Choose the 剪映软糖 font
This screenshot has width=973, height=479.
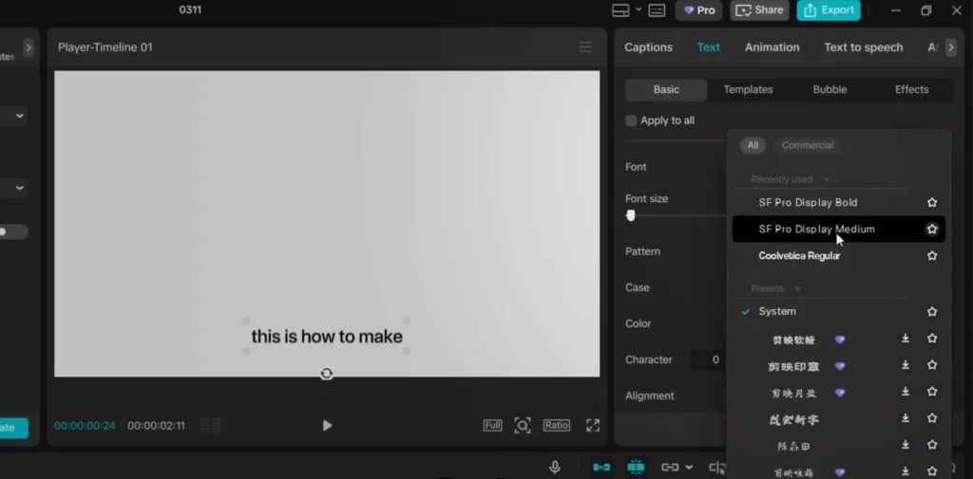[x=793, y=340]
